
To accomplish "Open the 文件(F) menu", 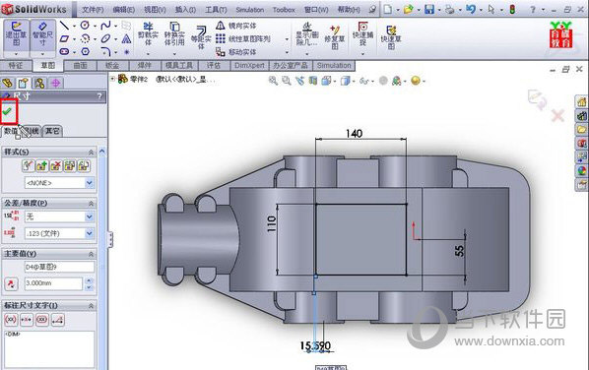I will tap(93, 10).
